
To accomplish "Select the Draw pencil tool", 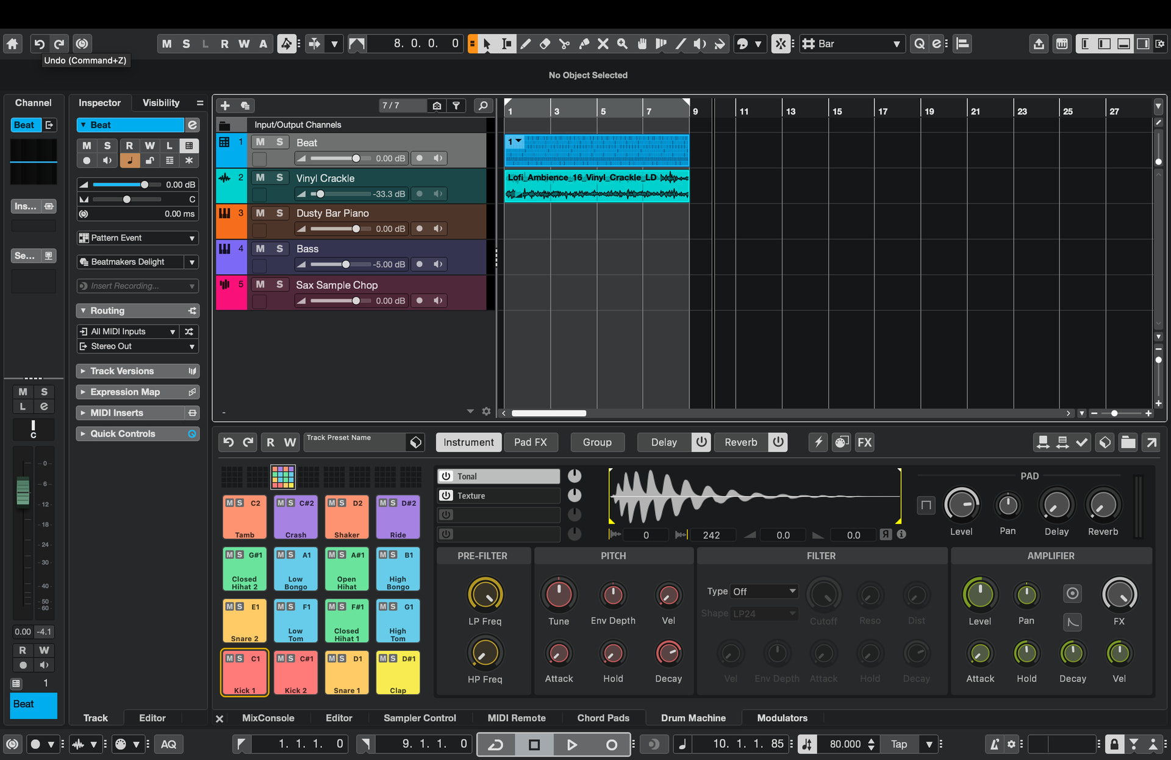I will [526, 44].
